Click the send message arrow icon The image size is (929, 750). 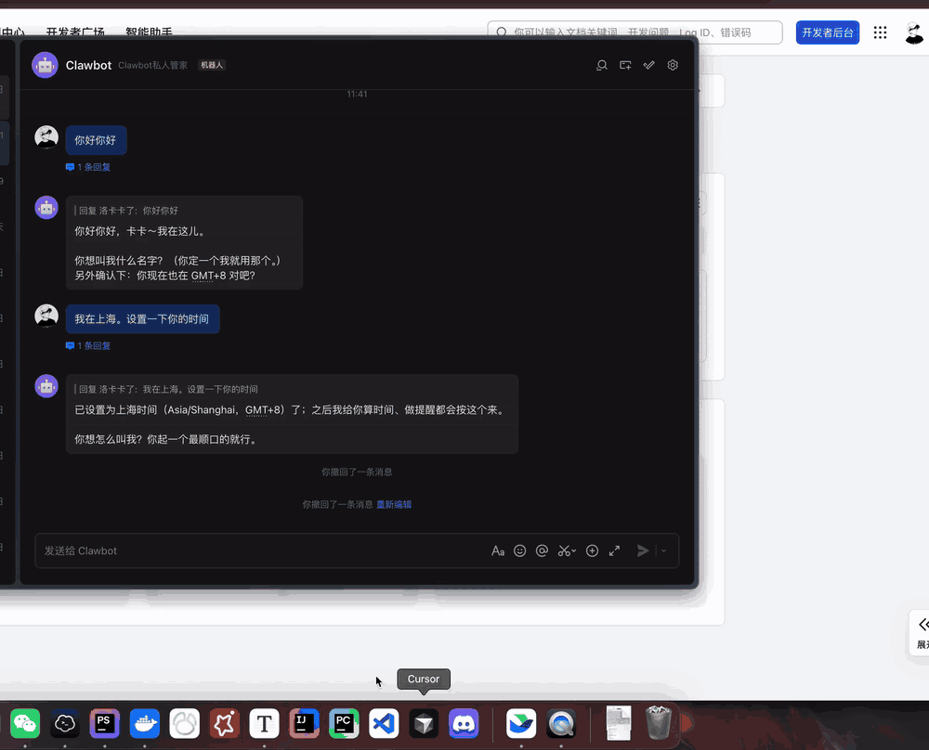click(x=642, y=550)
